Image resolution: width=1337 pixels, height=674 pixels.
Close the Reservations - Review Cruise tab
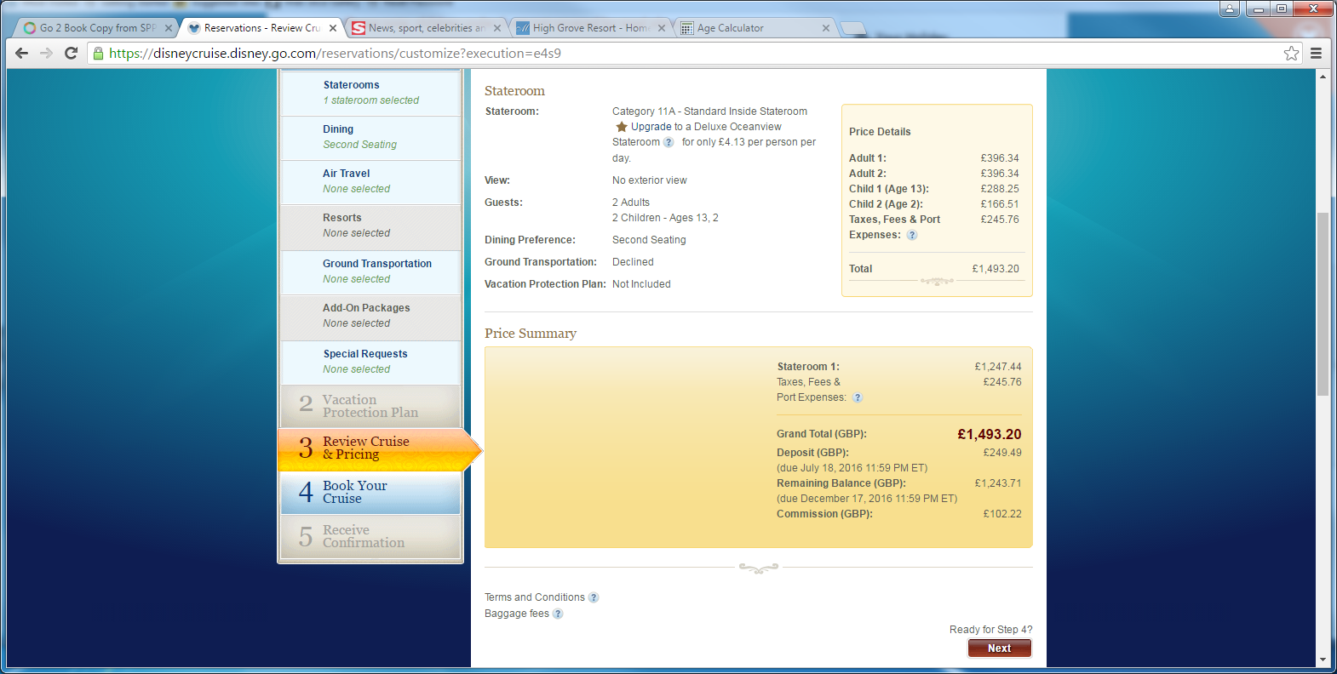pyautogui.click(x=333, y=28)
